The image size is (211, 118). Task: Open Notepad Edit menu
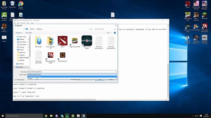click(18, 23)
